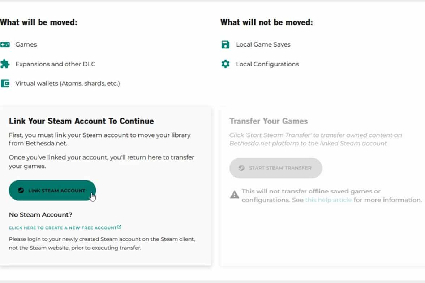Click the Steam logo in Start Steam Transfer button
The height and width of the screenshot is (283, 425).
pyautogui.click(x=242, y=168)
